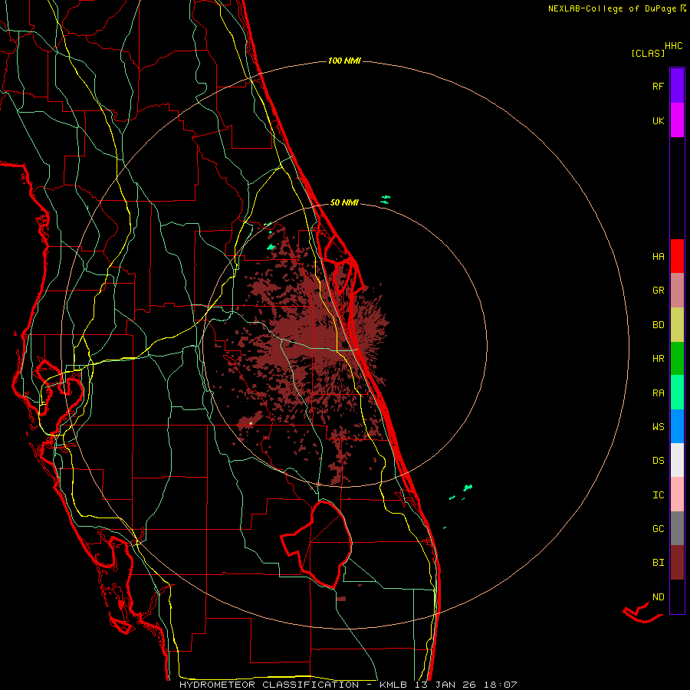Click the HA red legend swatch
The width and height of the screenshot is (690, 690).
click(677, 256)
